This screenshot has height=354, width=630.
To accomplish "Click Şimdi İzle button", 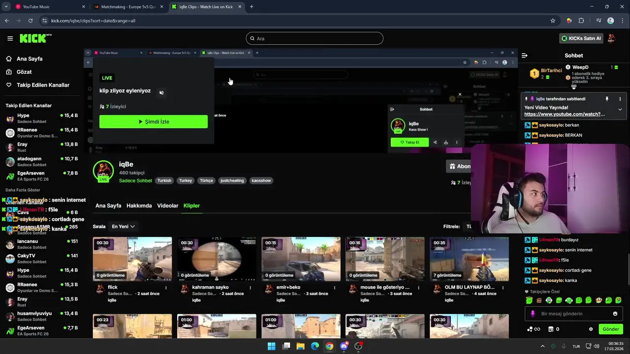I will point(154,121).
